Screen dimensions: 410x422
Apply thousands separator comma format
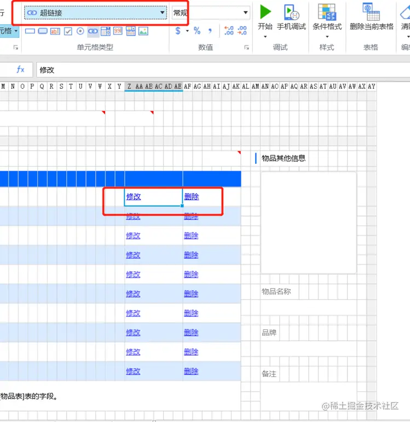(x=210, y=31)
